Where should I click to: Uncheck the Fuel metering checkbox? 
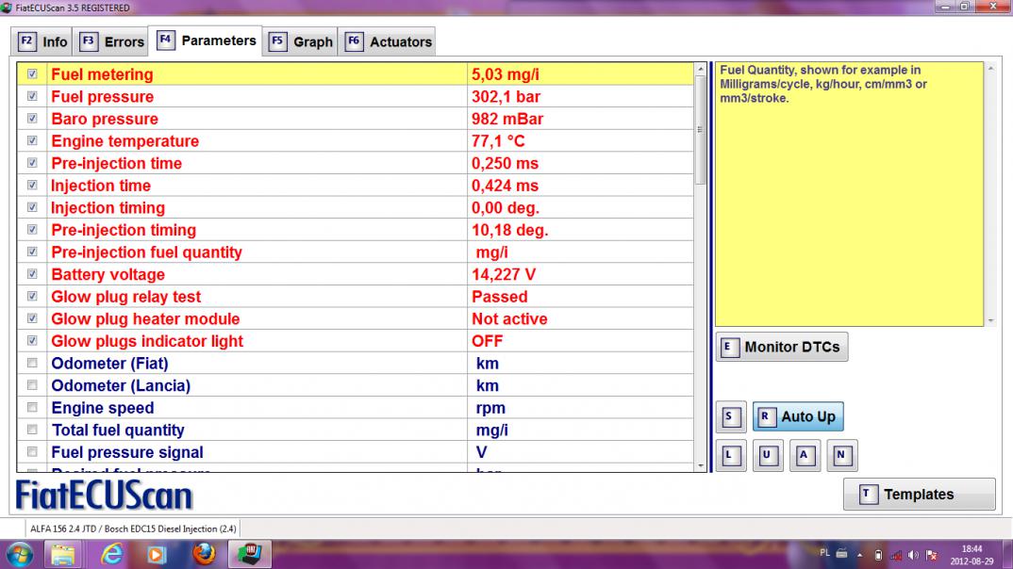tap(32, 74)
